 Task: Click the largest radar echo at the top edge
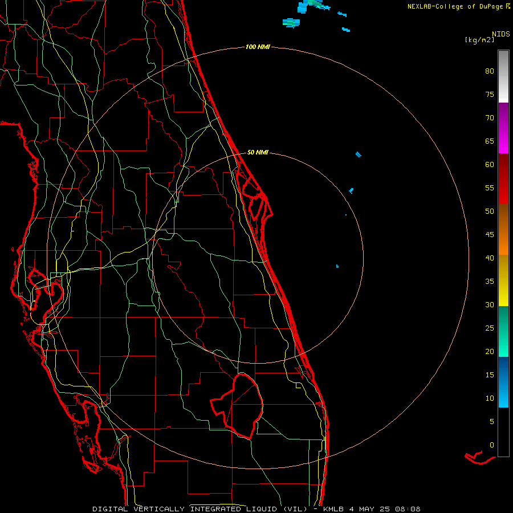point(314,6)
